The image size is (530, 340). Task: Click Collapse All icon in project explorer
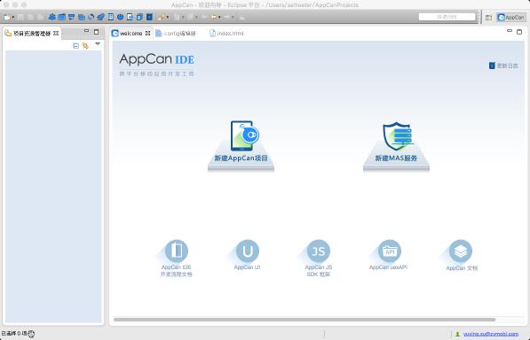click(75, 45)
